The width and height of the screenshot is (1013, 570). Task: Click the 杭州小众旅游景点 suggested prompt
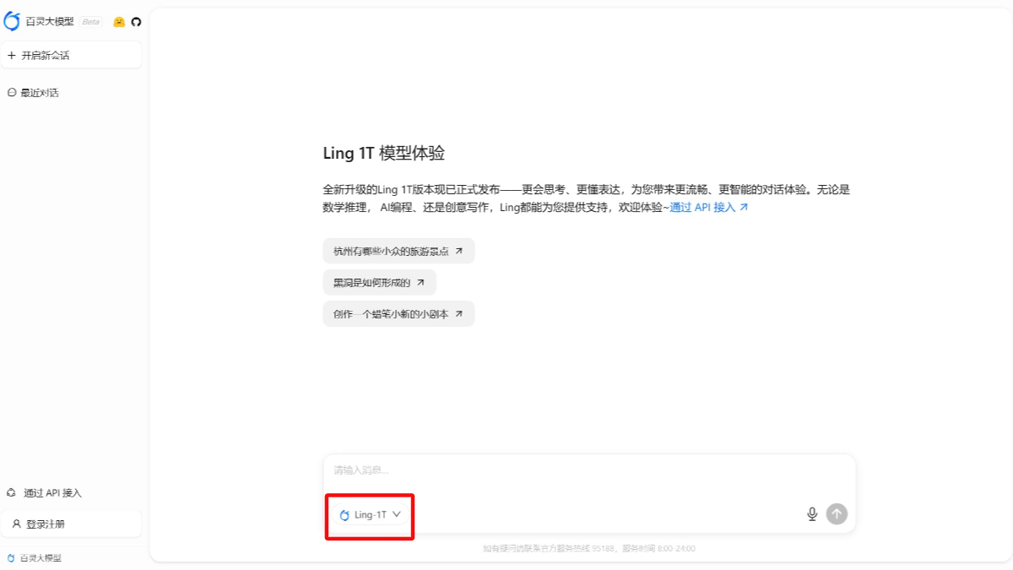pos(397,251)
